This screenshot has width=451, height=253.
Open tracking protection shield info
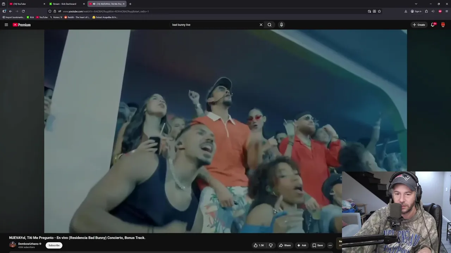coord(50,11)
